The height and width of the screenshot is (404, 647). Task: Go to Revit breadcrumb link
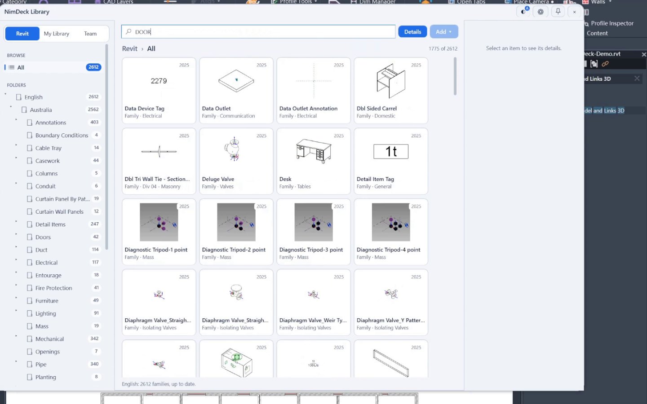pyautogui.click(x=129, y=48)
